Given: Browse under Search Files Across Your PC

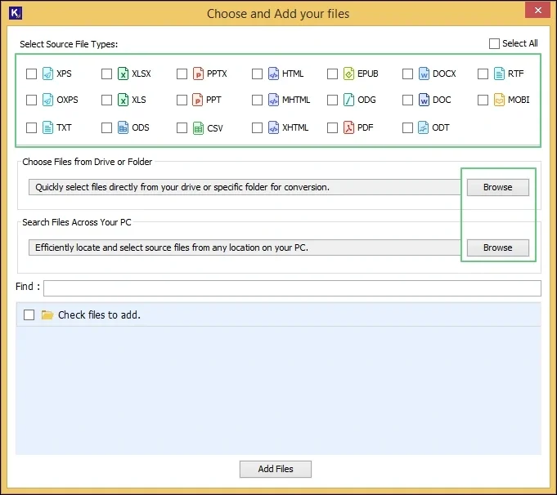Looking at the screenshot, I should coord(497,247).
